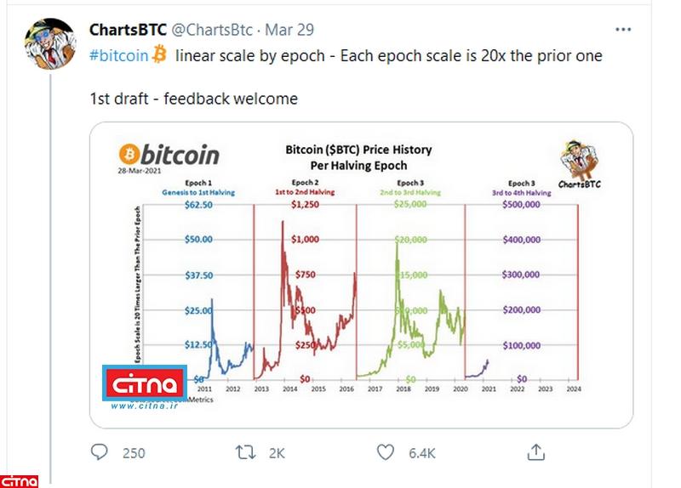
Task: Click the @ChartsBtc handle
Action: (213, 30)
